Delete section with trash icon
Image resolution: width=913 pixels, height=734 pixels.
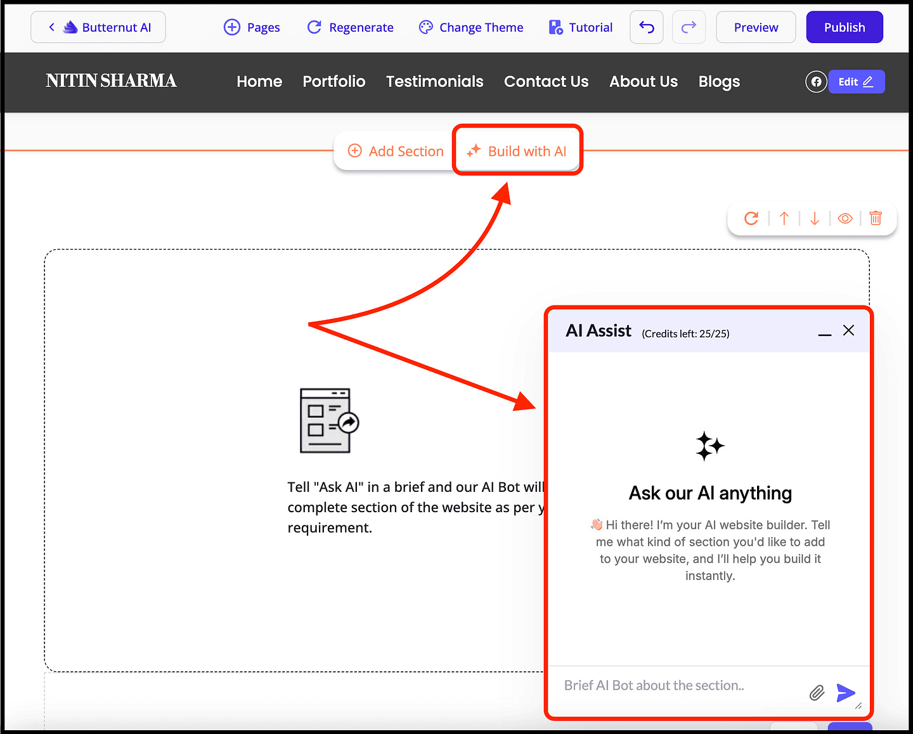pos(876,218)
